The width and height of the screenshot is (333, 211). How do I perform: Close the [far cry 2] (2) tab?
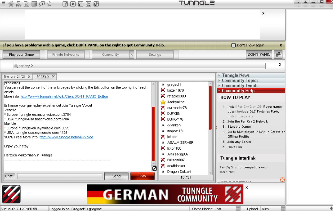pyautogui.click(x=29, y=77)
